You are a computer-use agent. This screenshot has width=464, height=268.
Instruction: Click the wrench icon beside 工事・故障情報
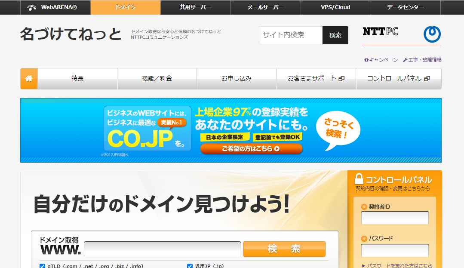click(405, 60)
